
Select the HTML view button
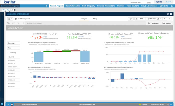coord(4,10)
